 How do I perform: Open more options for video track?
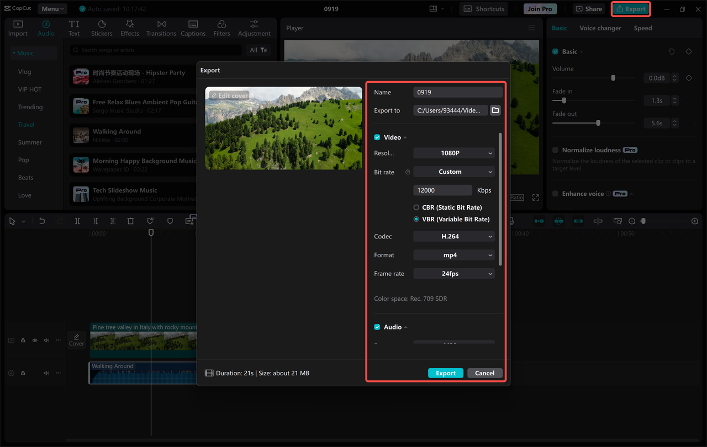coord(58,340)
